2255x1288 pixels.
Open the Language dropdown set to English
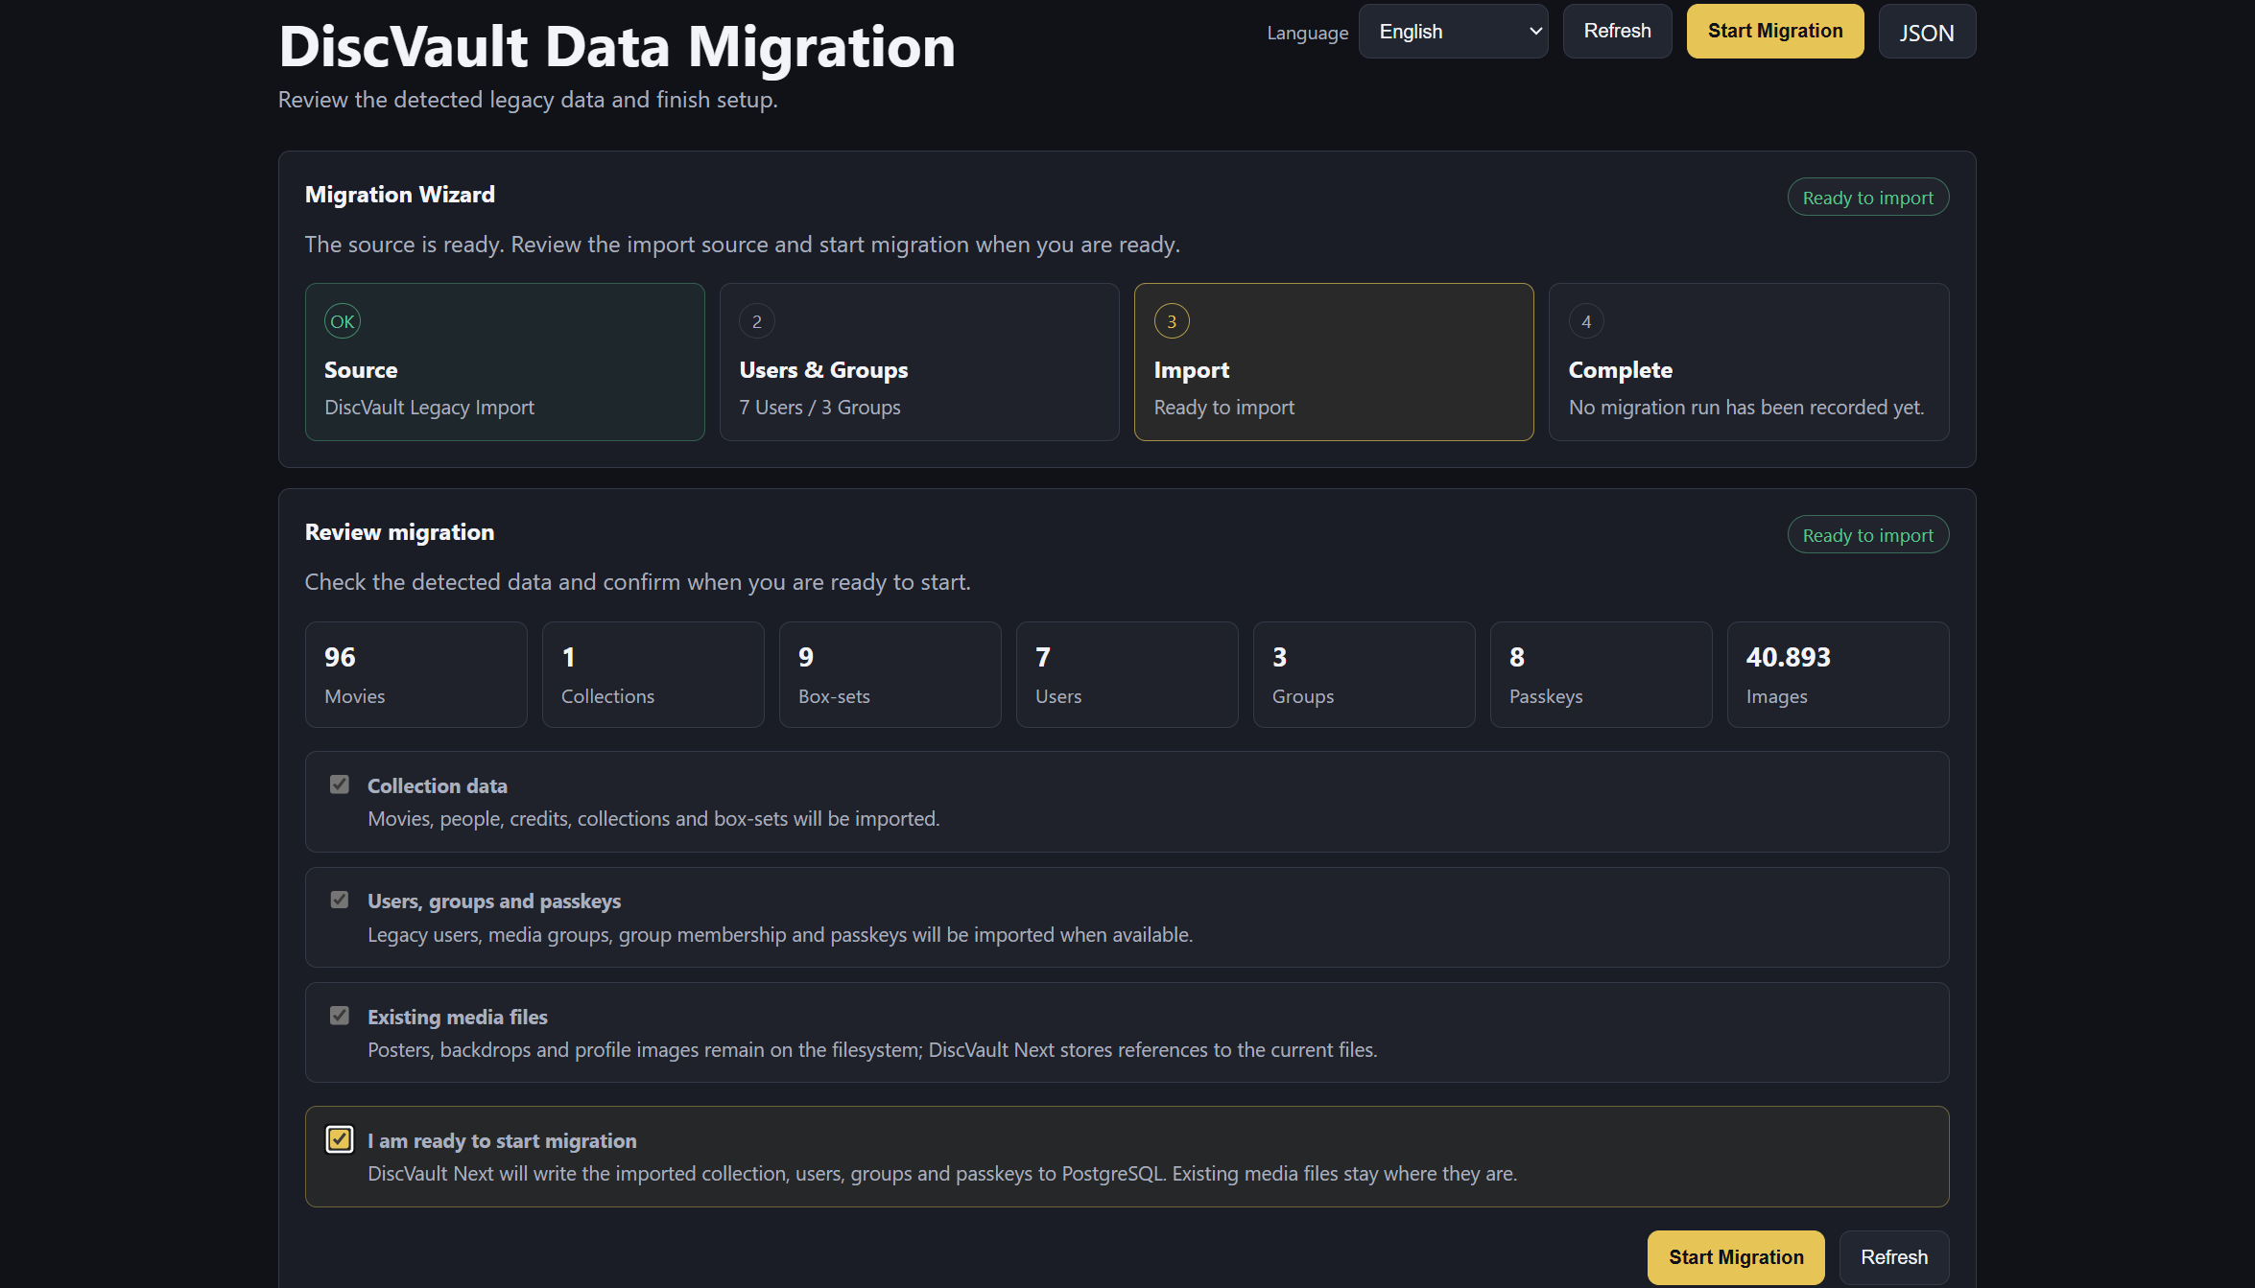(x=1453, y=32)
